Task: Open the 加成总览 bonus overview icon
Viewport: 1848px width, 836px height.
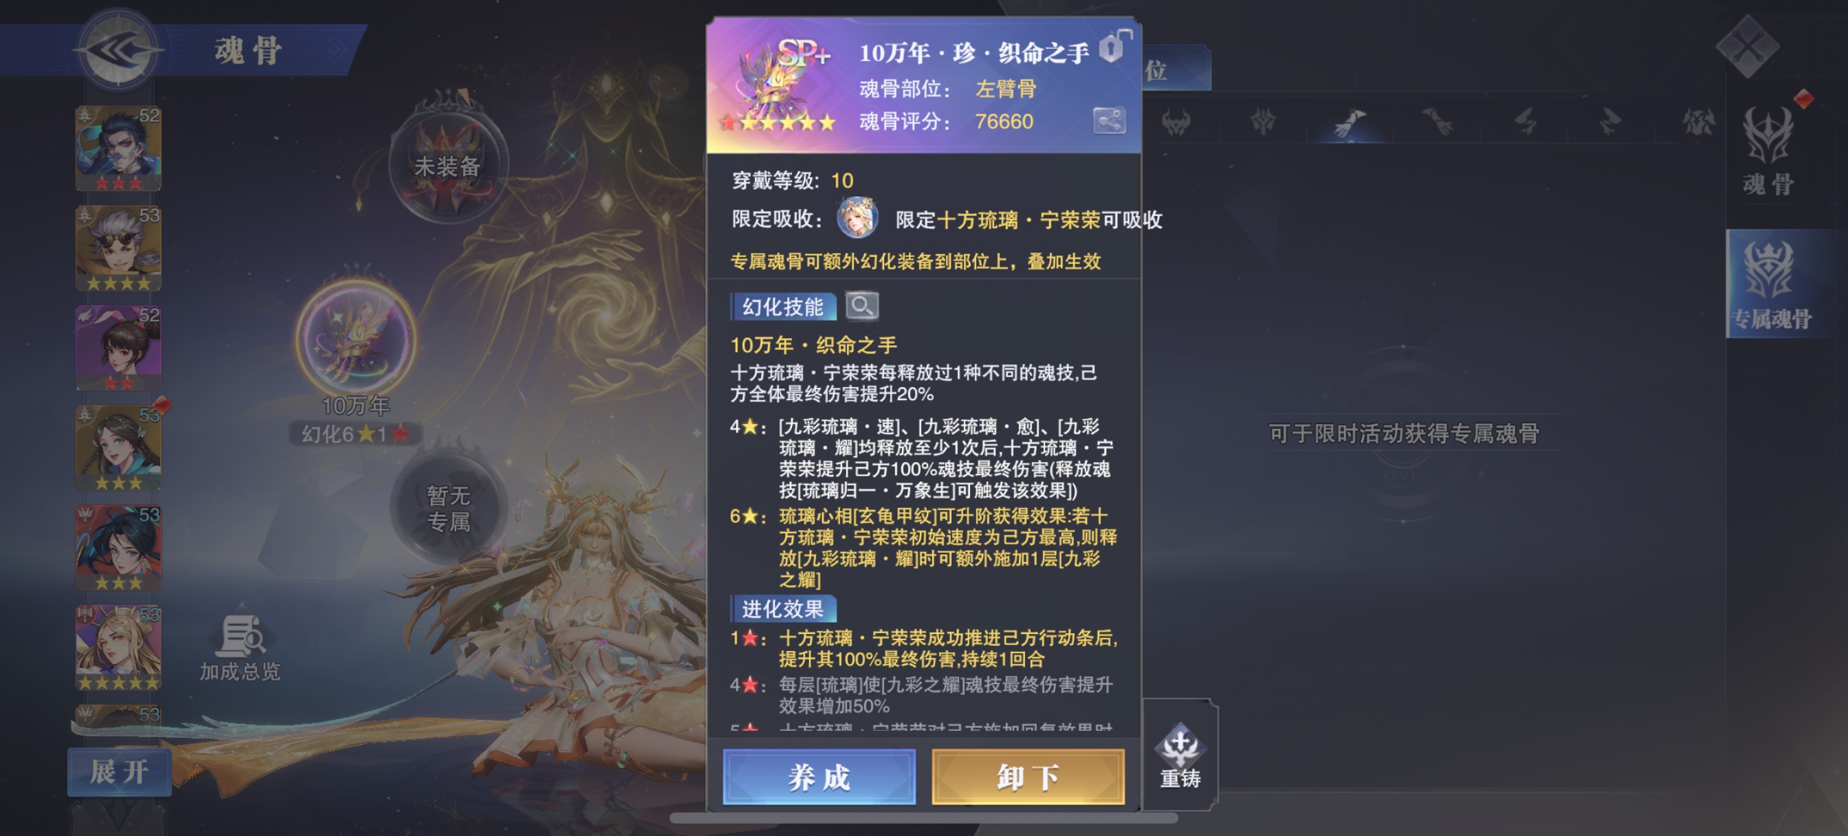Action: (241, 647)
